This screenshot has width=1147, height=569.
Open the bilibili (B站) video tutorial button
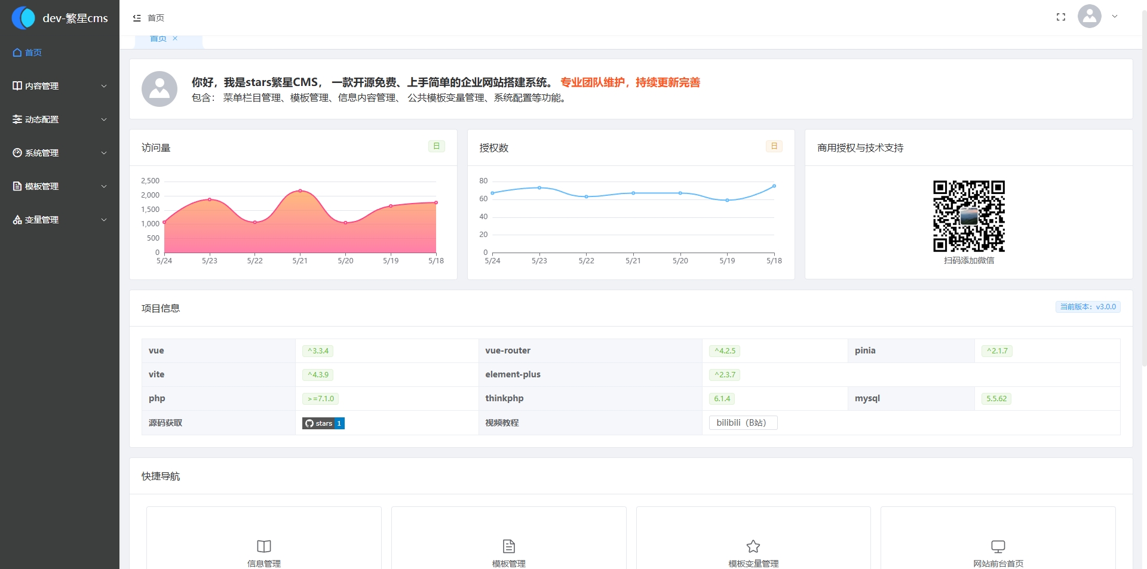click(743, 423)
